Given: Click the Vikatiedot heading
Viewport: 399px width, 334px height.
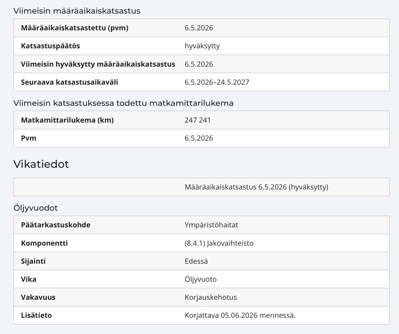Looking at the screenshot, I should coord(41,164).
